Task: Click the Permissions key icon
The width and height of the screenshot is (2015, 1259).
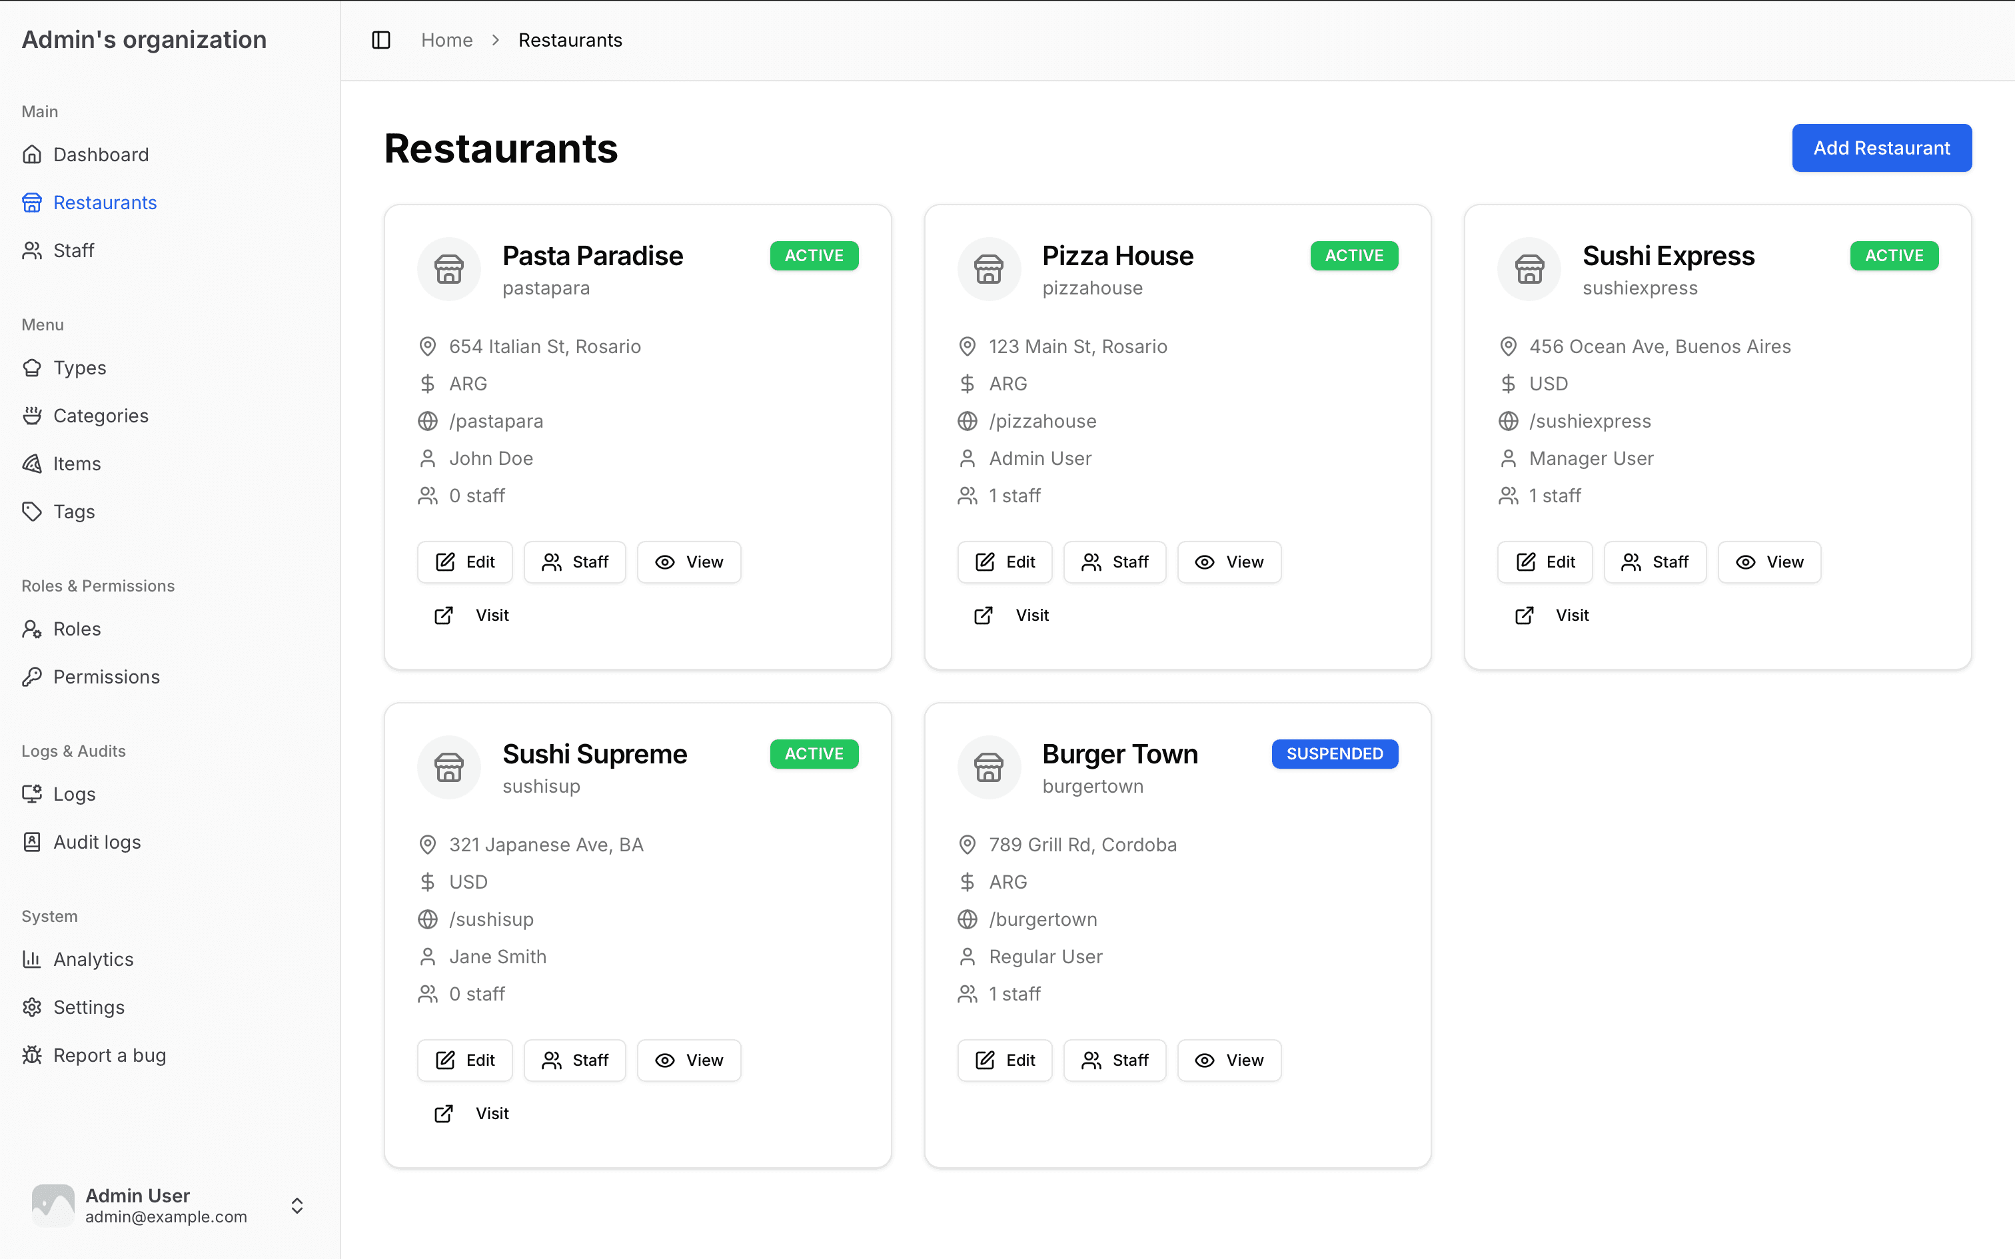Action: (x=33, y=677)
